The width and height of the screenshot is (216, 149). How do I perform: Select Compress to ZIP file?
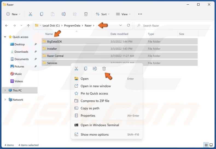[x=107, y=101]
